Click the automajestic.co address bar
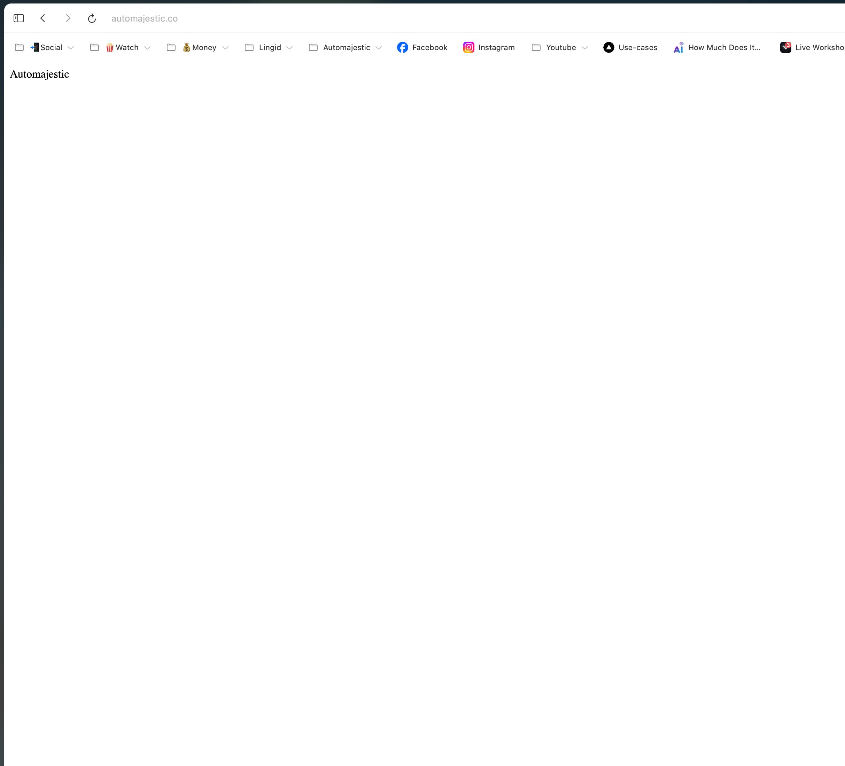This screenshot has height=766, width=845. point(145,18)
